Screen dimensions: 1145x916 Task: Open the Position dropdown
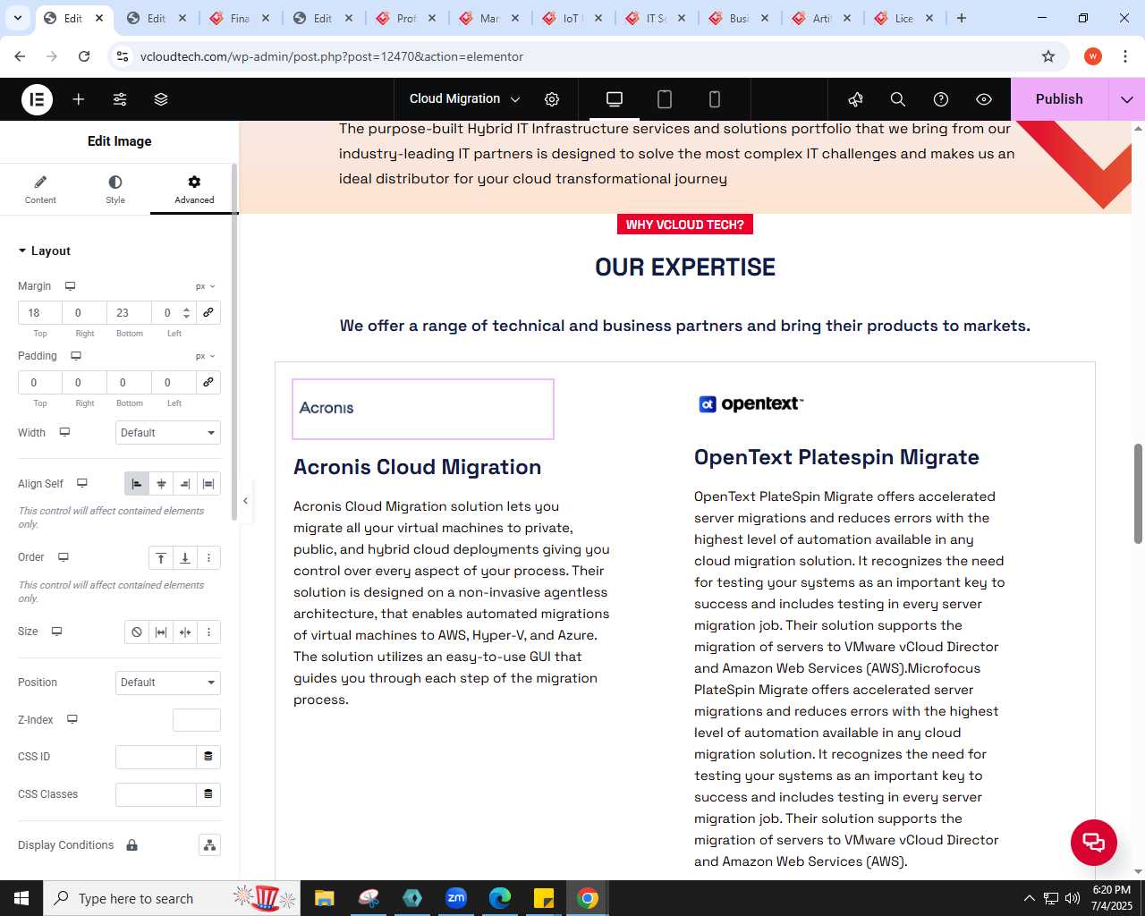pos(168,683)
